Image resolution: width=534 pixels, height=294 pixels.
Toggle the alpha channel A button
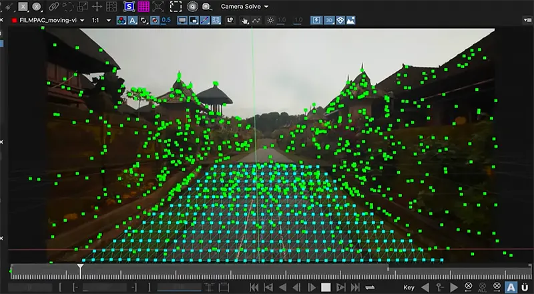[x=132, y=21]
